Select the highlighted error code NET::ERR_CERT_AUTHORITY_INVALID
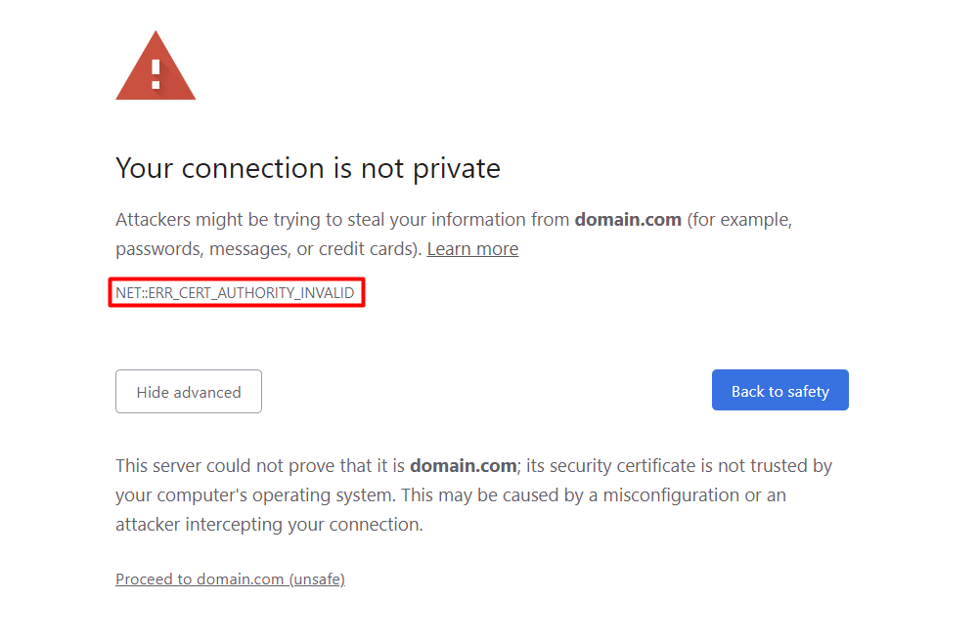 pyautogui.click(x=235, y=292)
